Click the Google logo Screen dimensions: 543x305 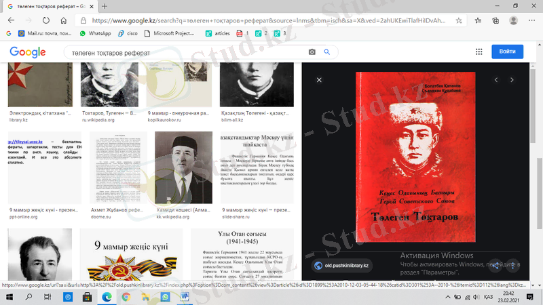(28, 52)
